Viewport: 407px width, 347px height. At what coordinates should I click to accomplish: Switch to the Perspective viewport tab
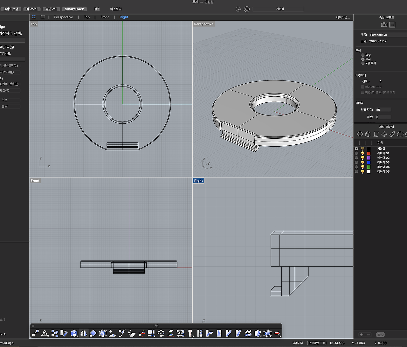pyautogui.click(x=63, y=17)
